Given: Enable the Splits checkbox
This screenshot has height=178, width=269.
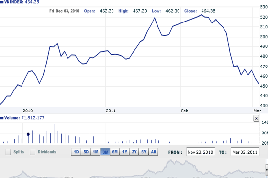Looking at the screenshot, I should 8,152.
